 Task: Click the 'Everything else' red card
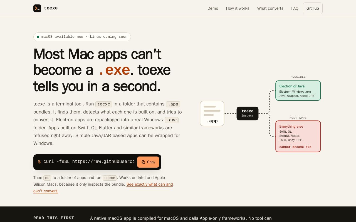point(298,136)
